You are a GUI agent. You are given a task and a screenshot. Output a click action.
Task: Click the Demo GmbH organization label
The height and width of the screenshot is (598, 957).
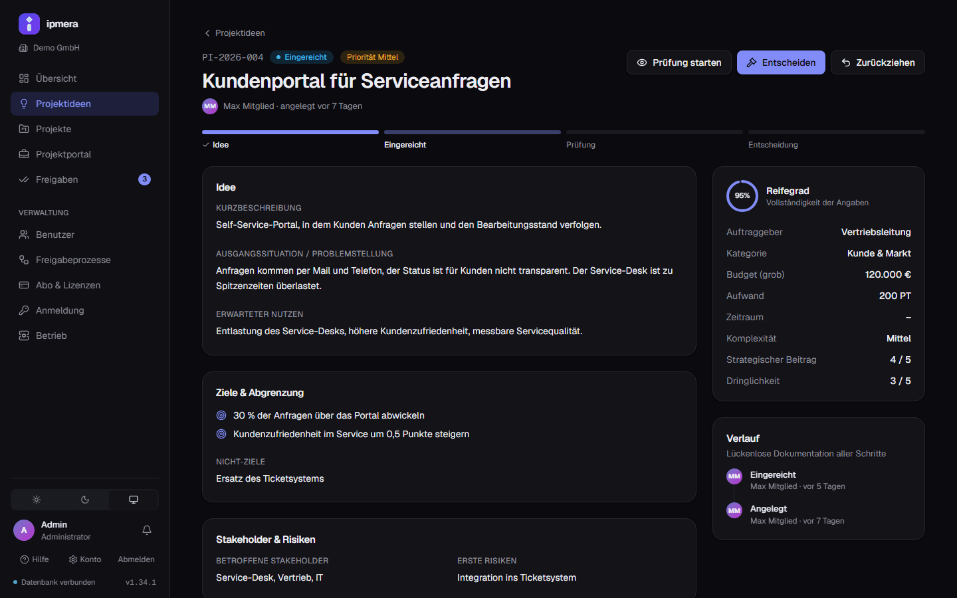pyautogui.click(x=50, y=48)
